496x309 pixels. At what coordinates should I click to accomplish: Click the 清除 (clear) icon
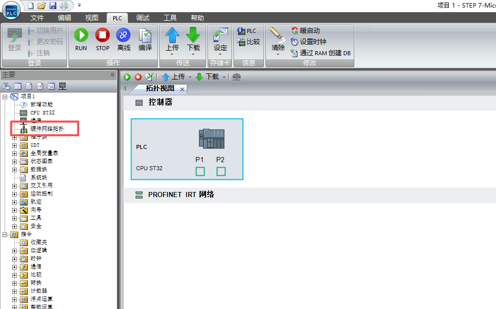[x=277, y=35]
